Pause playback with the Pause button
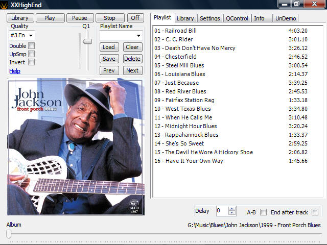Image resolution: width=327 pixels, height=245 pixels. coord(80,18)
